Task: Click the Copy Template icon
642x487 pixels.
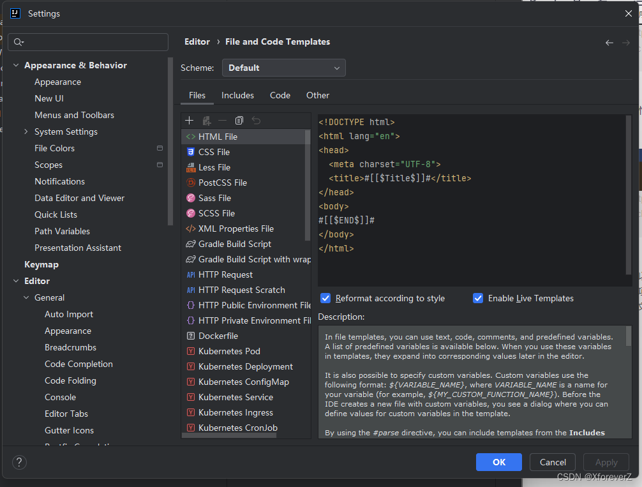Action: [x=239, y=121]
